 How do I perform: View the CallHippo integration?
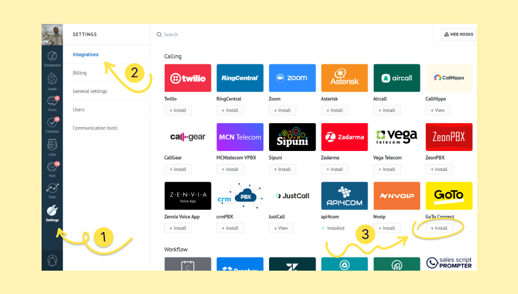(x=438, y=111)
